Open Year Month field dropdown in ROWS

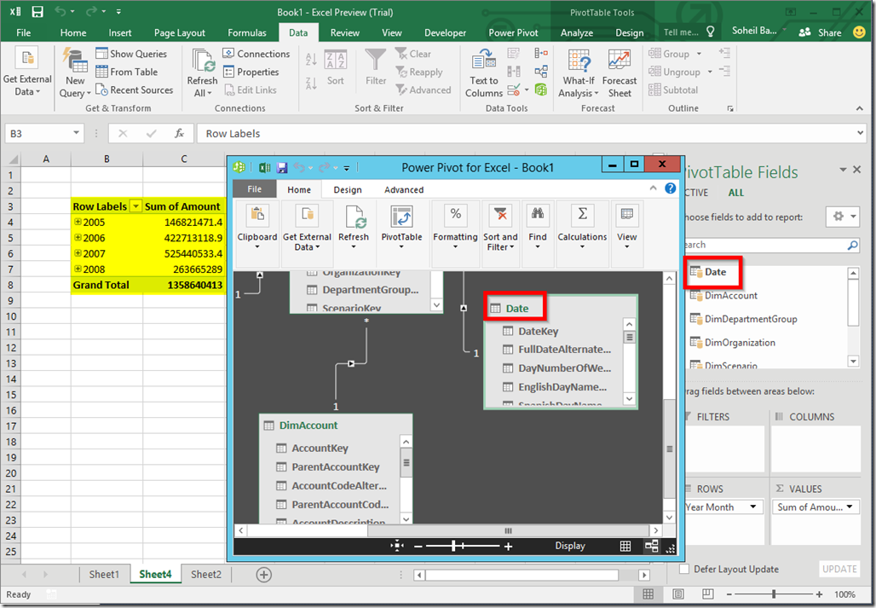(x=753, y=507)
